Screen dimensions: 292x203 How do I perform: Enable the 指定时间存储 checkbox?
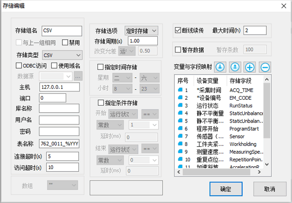tap(100, 66)
